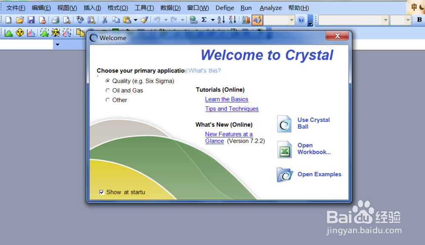Expand the Paste options arrow
Screen dimensions: 425x245
136,20
